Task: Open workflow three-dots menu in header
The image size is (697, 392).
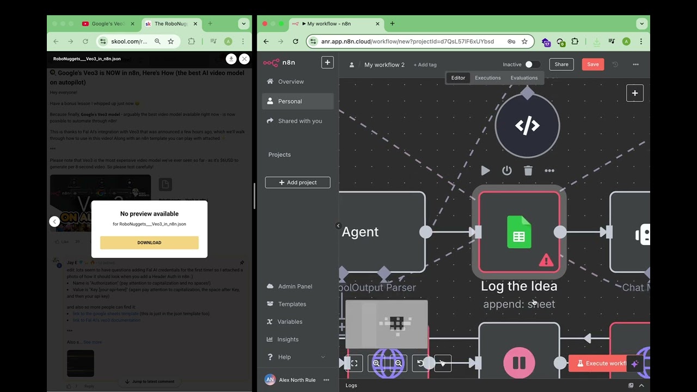Action: [635, 64]
